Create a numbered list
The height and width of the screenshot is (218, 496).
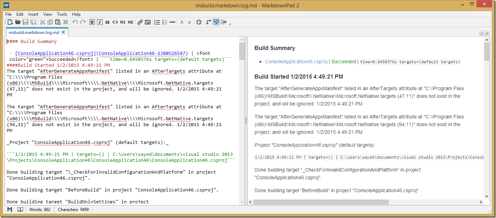165,22
